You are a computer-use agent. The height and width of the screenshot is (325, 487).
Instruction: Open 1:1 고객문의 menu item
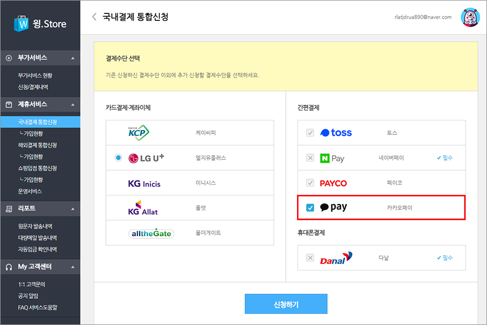(x=32, y=284)
